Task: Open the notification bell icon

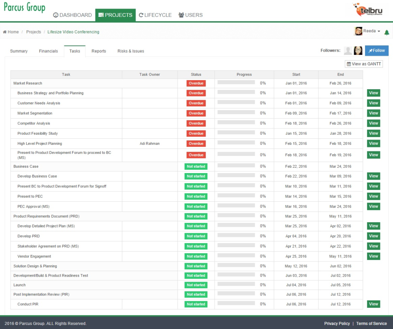Action: pos(386,32)
